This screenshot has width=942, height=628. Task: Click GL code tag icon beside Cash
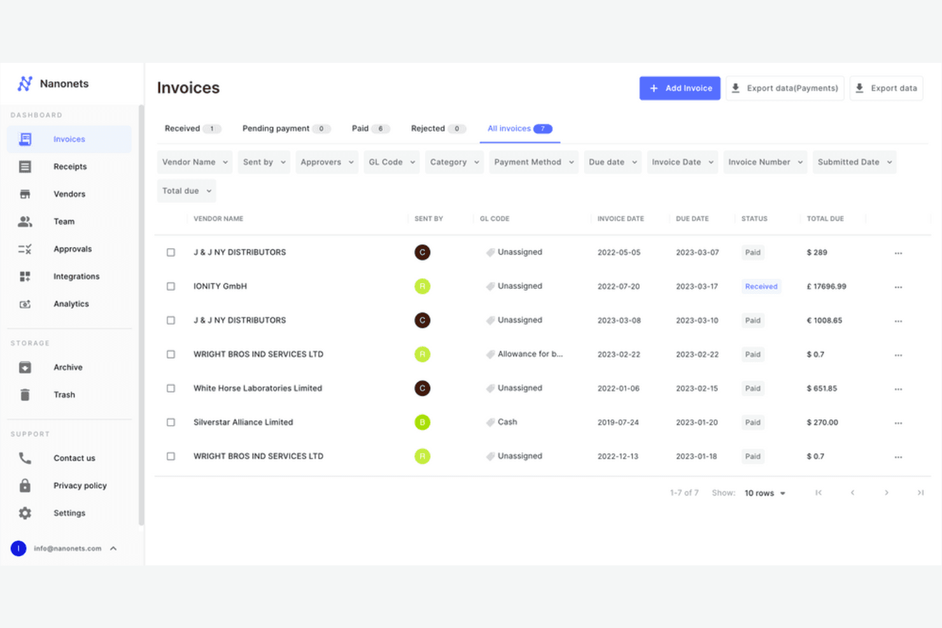pyautogui.click(x=491, y=422)
